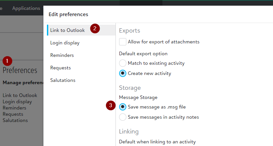Open Requests link on background Preferences page

13,114
